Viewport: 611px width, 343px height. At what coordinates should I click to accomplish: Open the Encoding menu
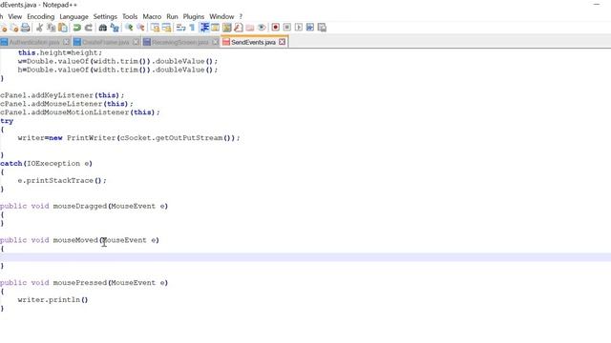point(40,17)
